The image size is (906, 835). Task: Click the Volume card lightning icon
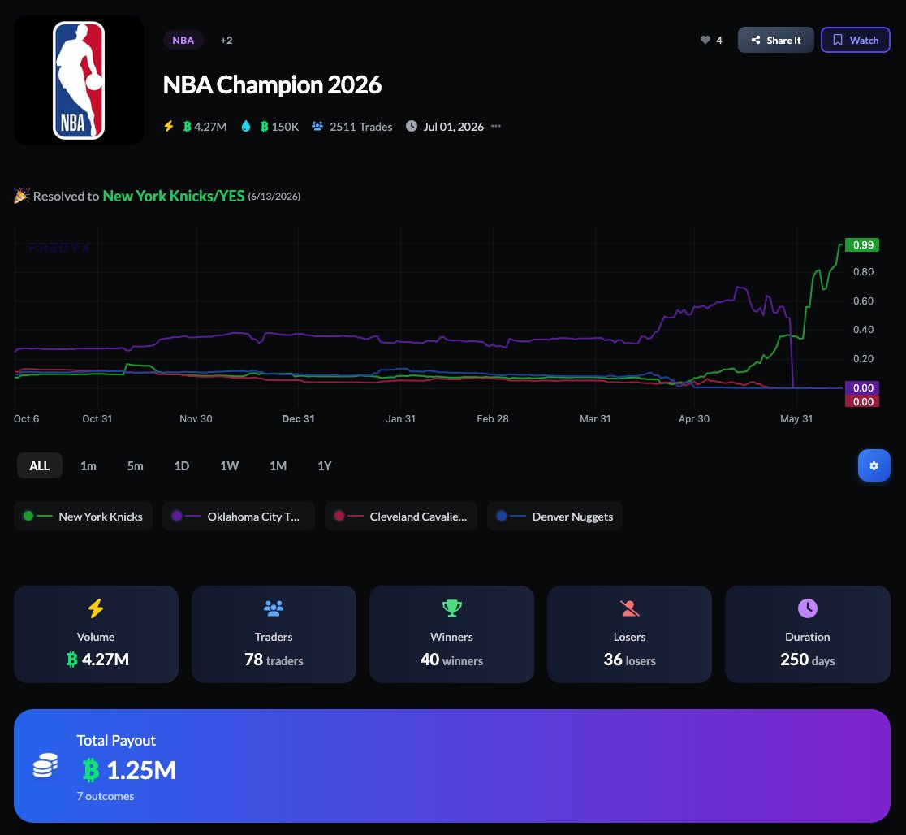point(96,608)
